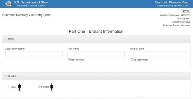Click 'Estimated Burden: 30 minutes' text

tap(177, 25)
